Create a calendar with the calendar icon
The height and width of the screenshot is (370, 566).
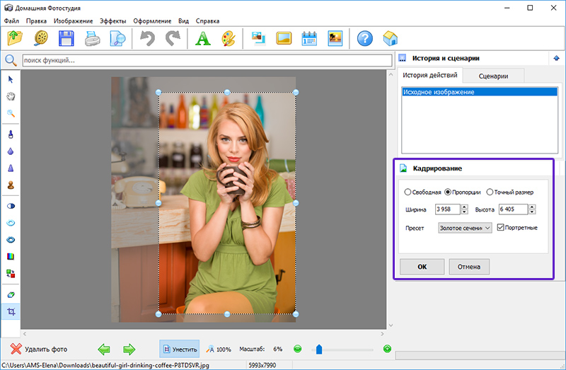point(309,38)
